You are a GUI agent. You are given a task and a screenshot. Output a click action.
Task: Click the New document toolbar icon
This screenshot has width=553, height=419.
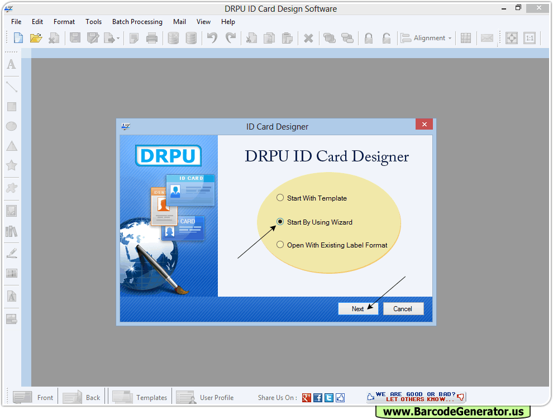(x=18, y=38)
